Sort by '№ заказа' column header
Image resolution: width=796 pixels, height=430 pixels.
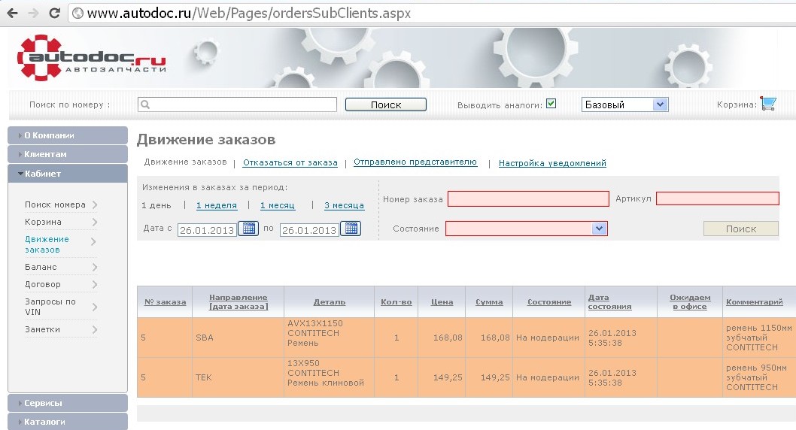[165, 302]
